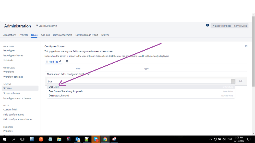Click the Add button
This screenshot has width=255, height=143.
(241, 81)
